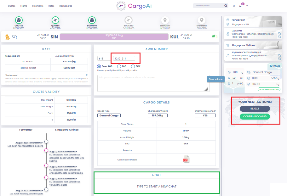287x196 pixels.
Task: Click the Shipment Delivered pin icon
Action: coord(202,20)
